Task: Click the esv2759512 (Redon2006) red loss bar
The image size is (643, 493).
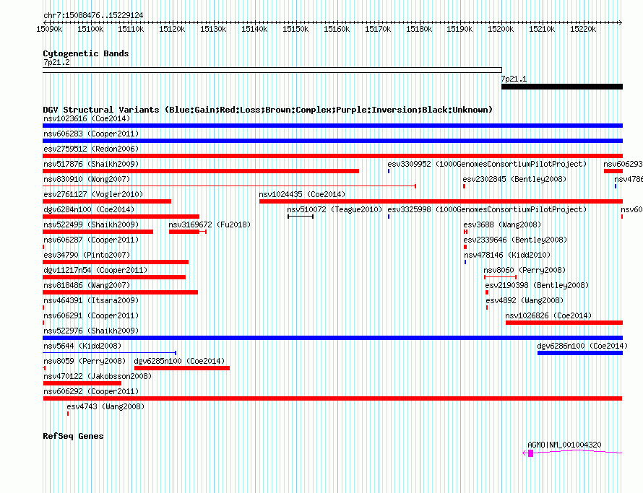Action: coord(332,156)
